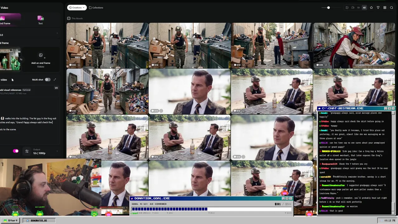Screen dimensions: 398x224
Task: Select the green-suited start frame thumbnail
Action: (x=10, y=59)
